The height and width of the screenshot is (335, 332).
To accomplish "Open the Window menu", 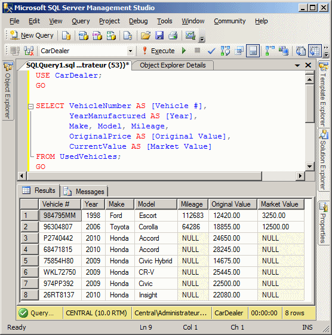I will tap(193, 21).
